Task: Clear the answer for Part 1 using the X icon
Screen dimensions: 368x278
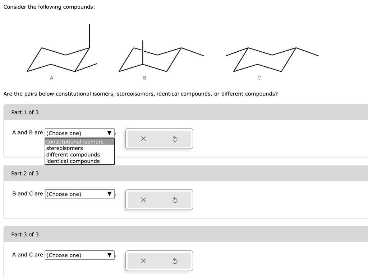Action: [143, 138]
